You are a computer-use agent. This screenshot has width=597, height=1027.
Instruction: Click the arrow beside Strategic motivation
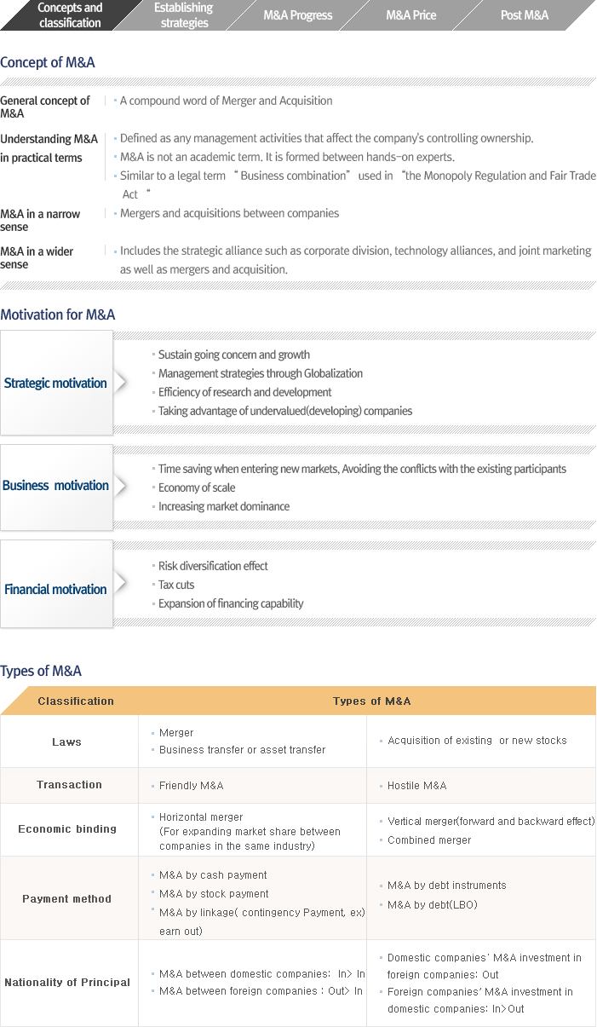point(121,382)
